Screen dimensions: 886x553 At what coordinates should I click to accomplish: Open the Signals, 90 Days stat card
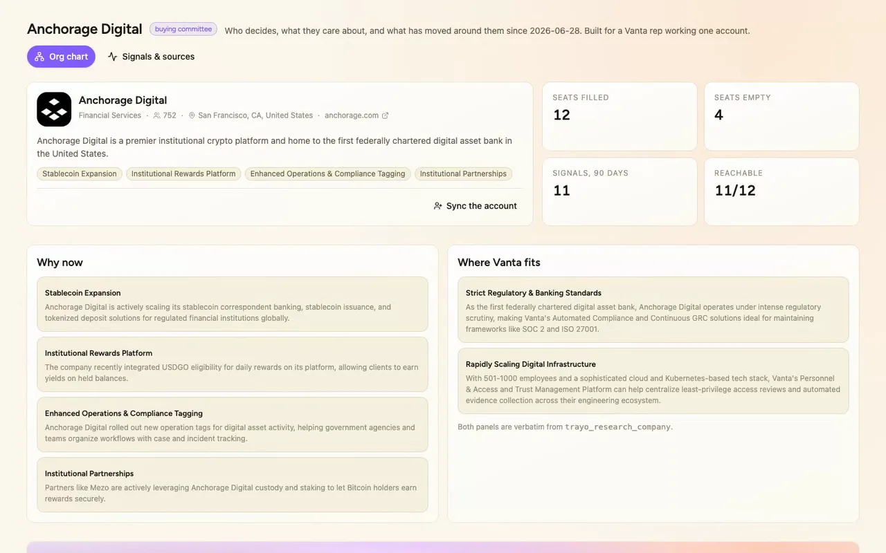620,191
